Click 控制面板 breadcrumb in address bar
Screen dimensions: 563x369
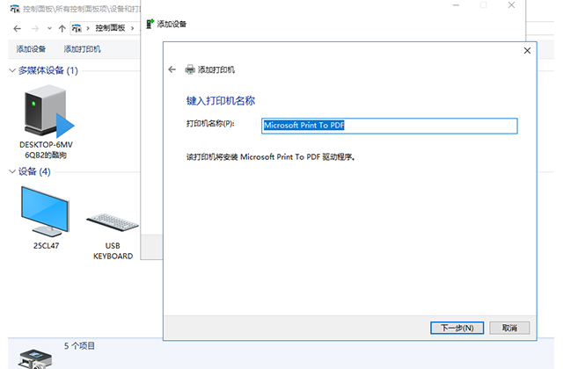click(x=110, y=28)
